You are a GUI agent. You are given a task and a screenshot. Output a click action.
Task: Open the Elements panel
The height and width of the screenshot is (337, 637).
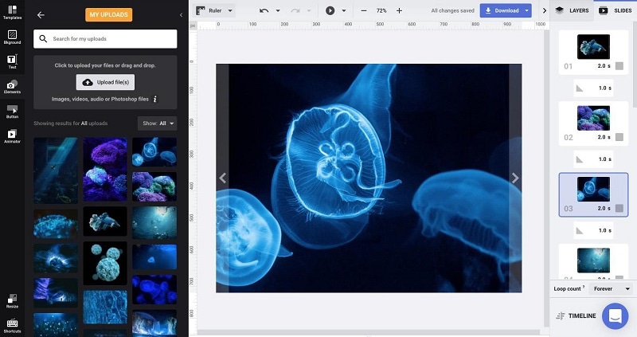[12, 87]
